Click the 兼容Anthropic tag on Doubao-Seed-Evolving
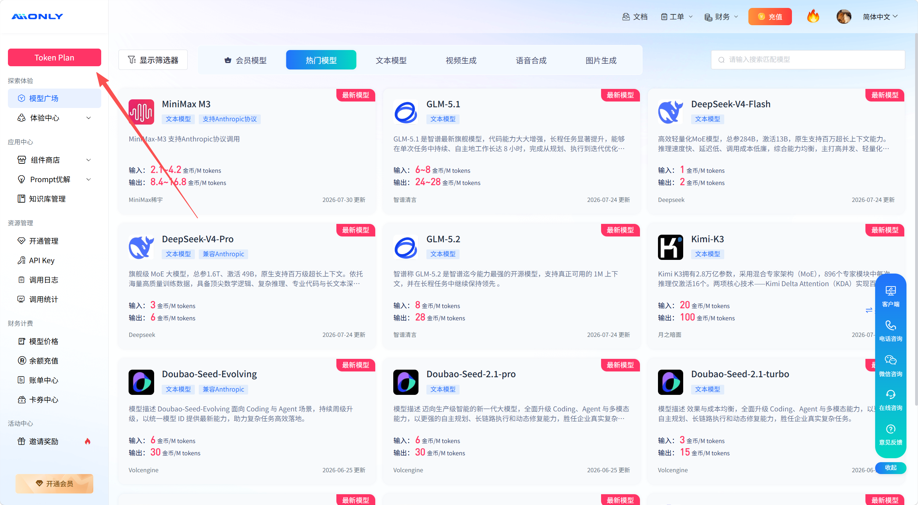This screenshot has width=918, height=505. 223,389
